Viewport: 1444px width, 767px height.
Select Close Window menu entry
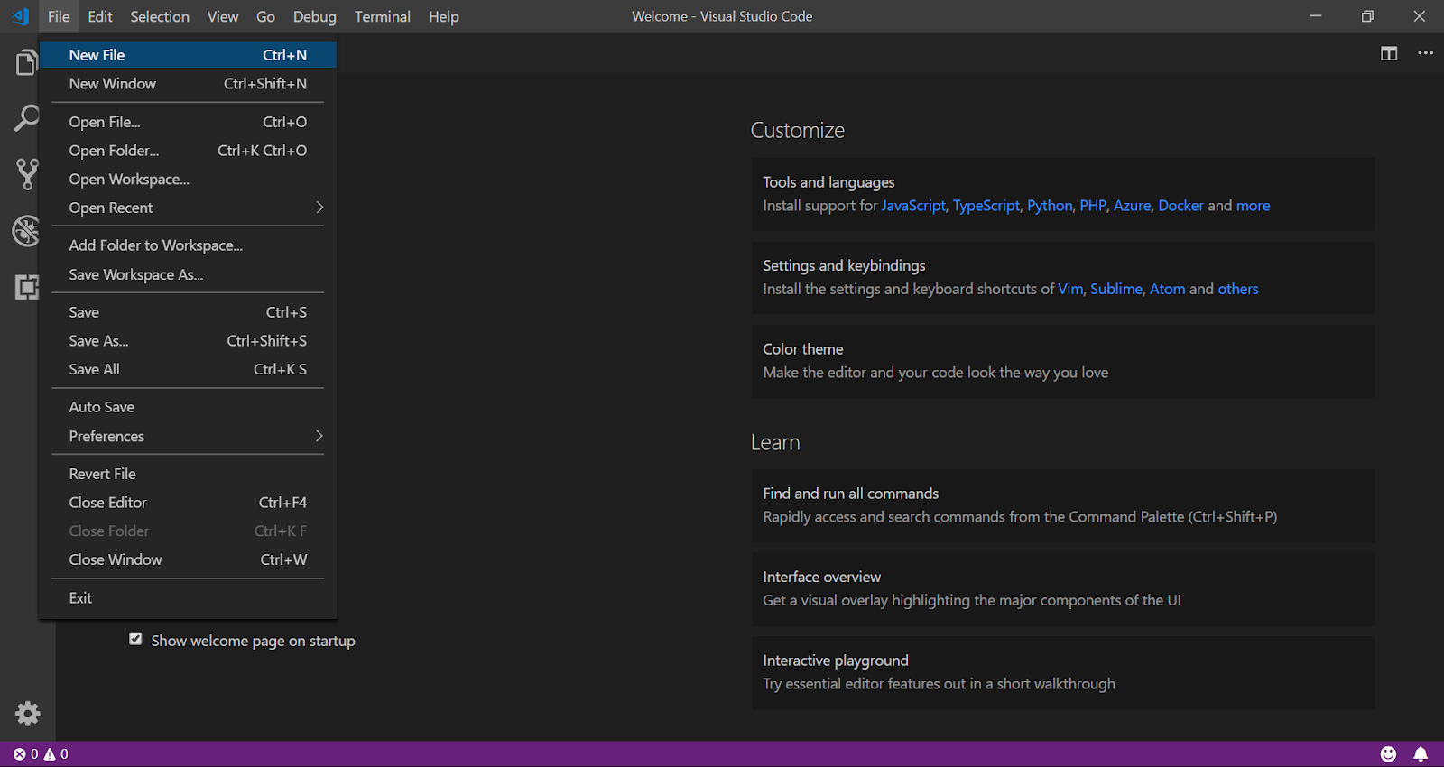(188, 559)
